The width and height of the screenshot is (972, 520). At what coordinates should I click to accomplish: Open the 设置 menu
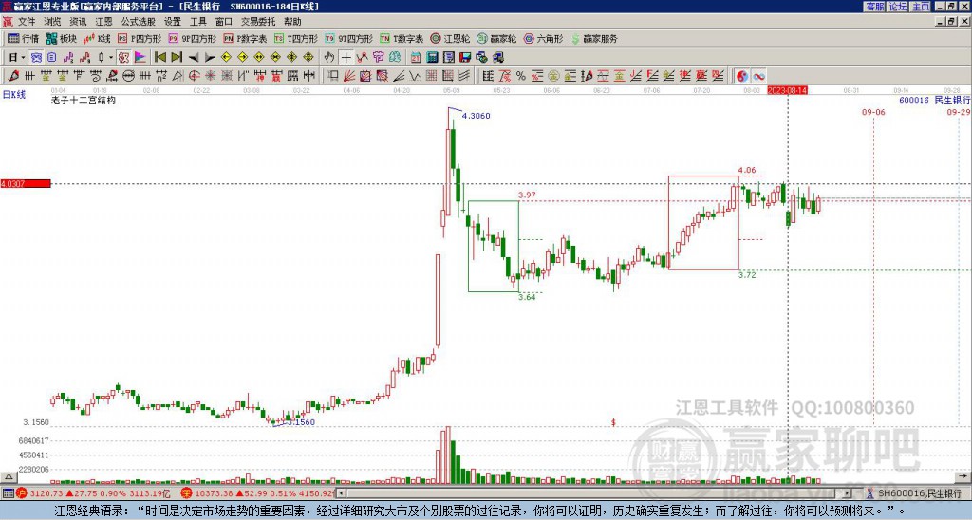[173, 22]
